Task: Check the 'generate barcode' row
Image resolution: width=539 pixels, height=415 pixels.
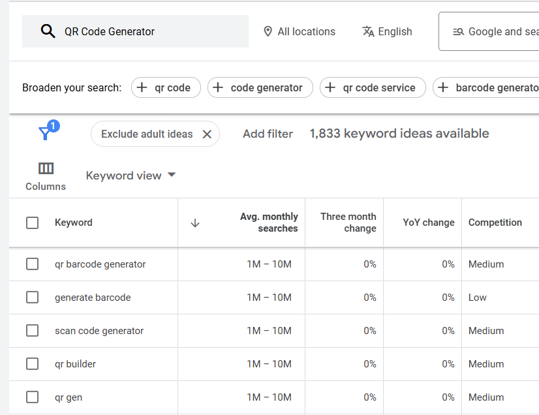Action: [33, 297]
